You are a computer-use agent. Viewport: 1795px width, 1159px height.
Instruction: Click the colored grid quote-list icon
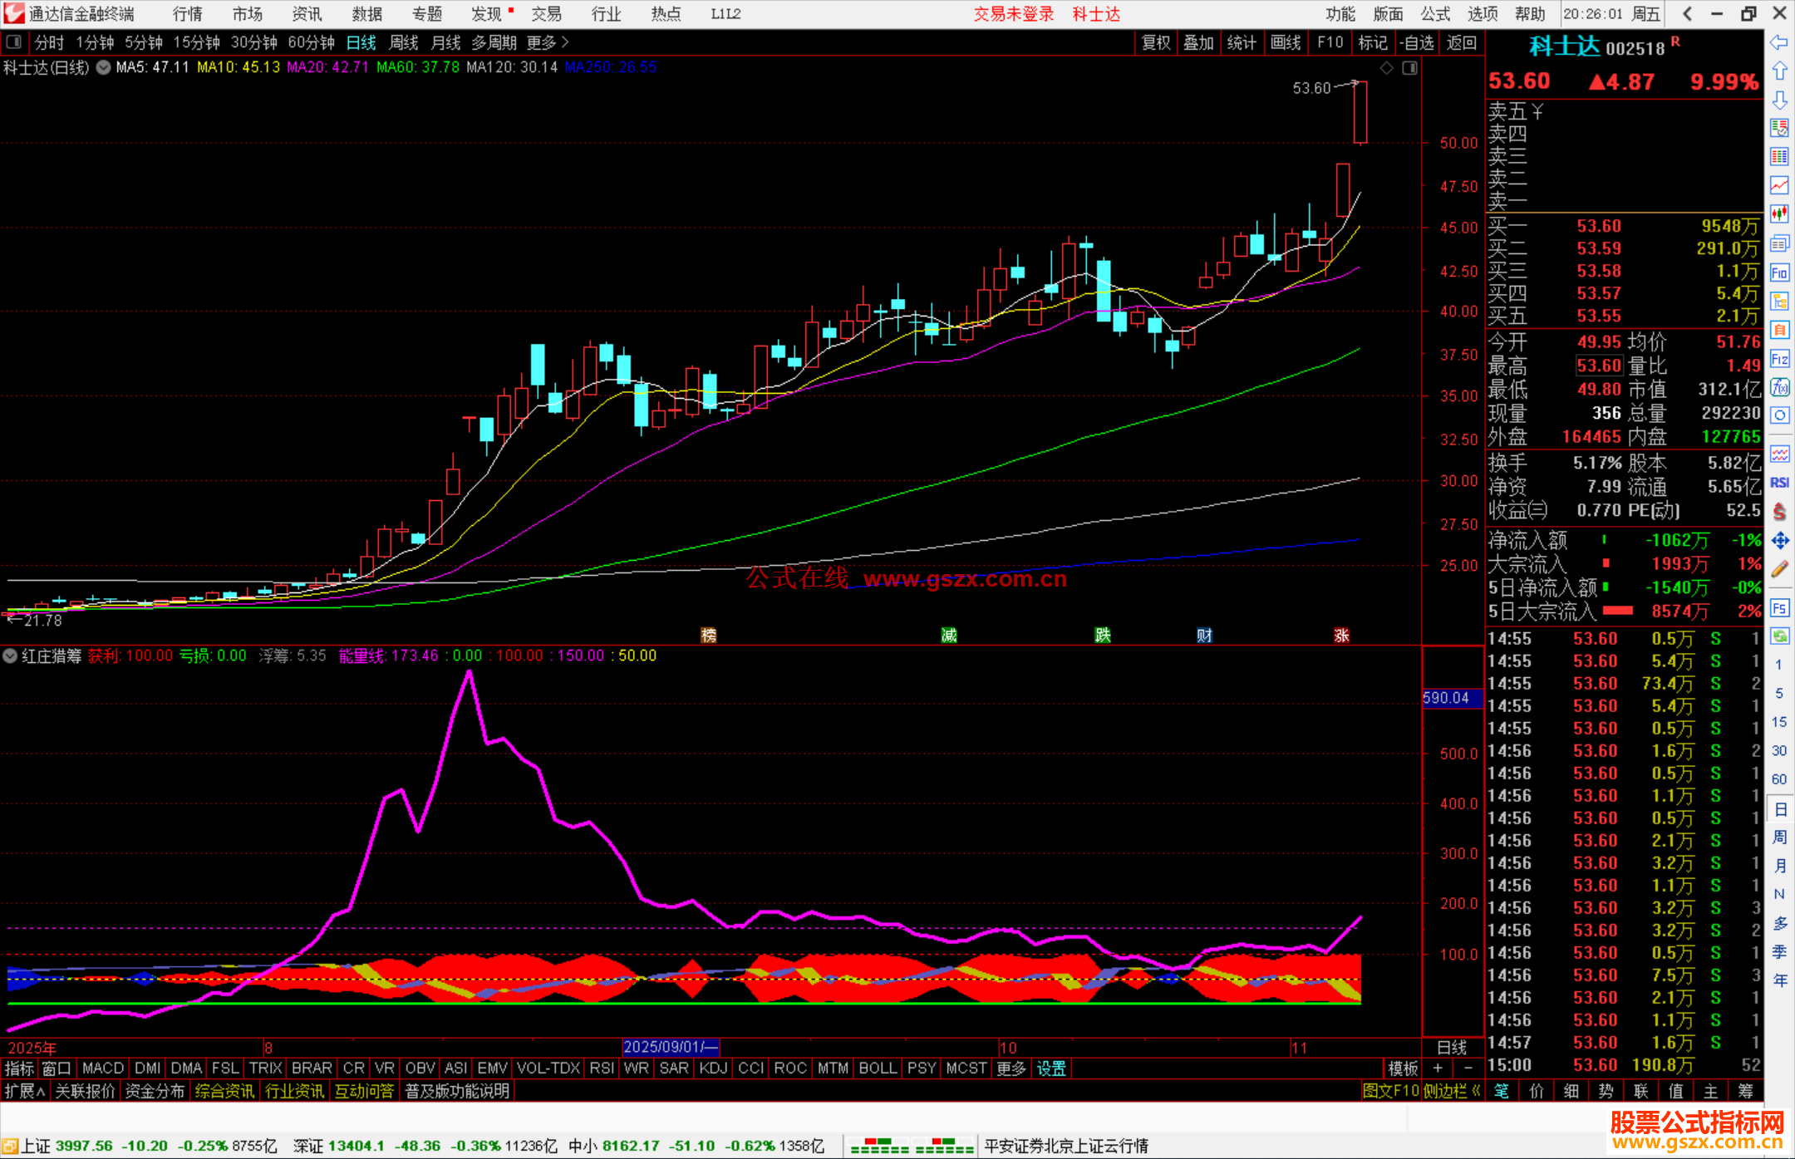(1779, 156)
